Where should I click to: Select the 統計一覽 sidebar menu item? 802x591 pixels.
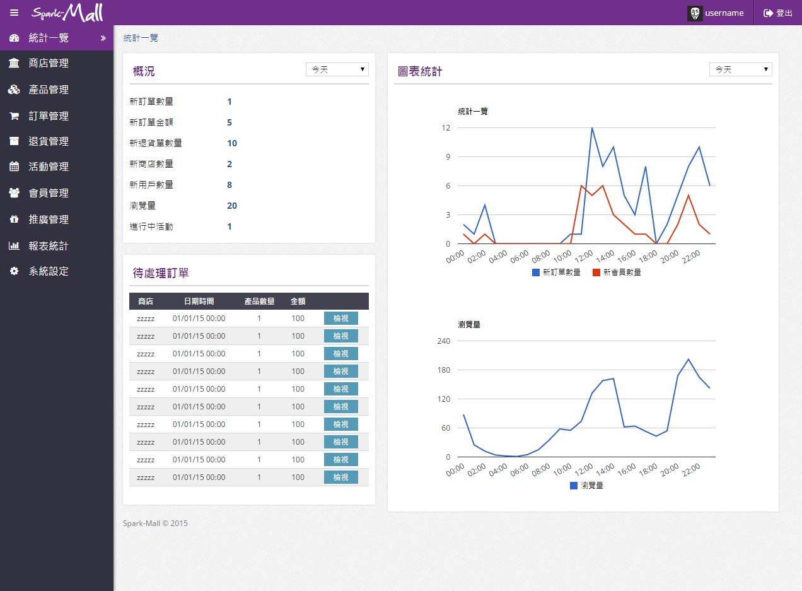(49, 38)
